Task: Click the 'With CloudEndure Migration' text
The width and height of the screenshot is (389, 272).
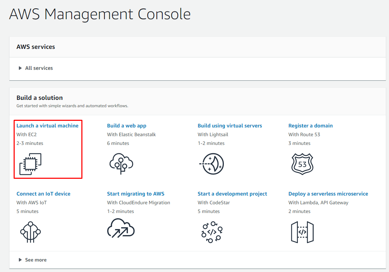Action: (x=138, y=203)
